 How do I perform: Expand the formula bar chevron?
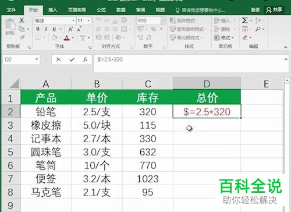click(286, 59)
